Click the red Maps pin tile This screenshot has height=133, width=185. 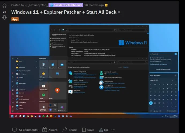[57, 91]
